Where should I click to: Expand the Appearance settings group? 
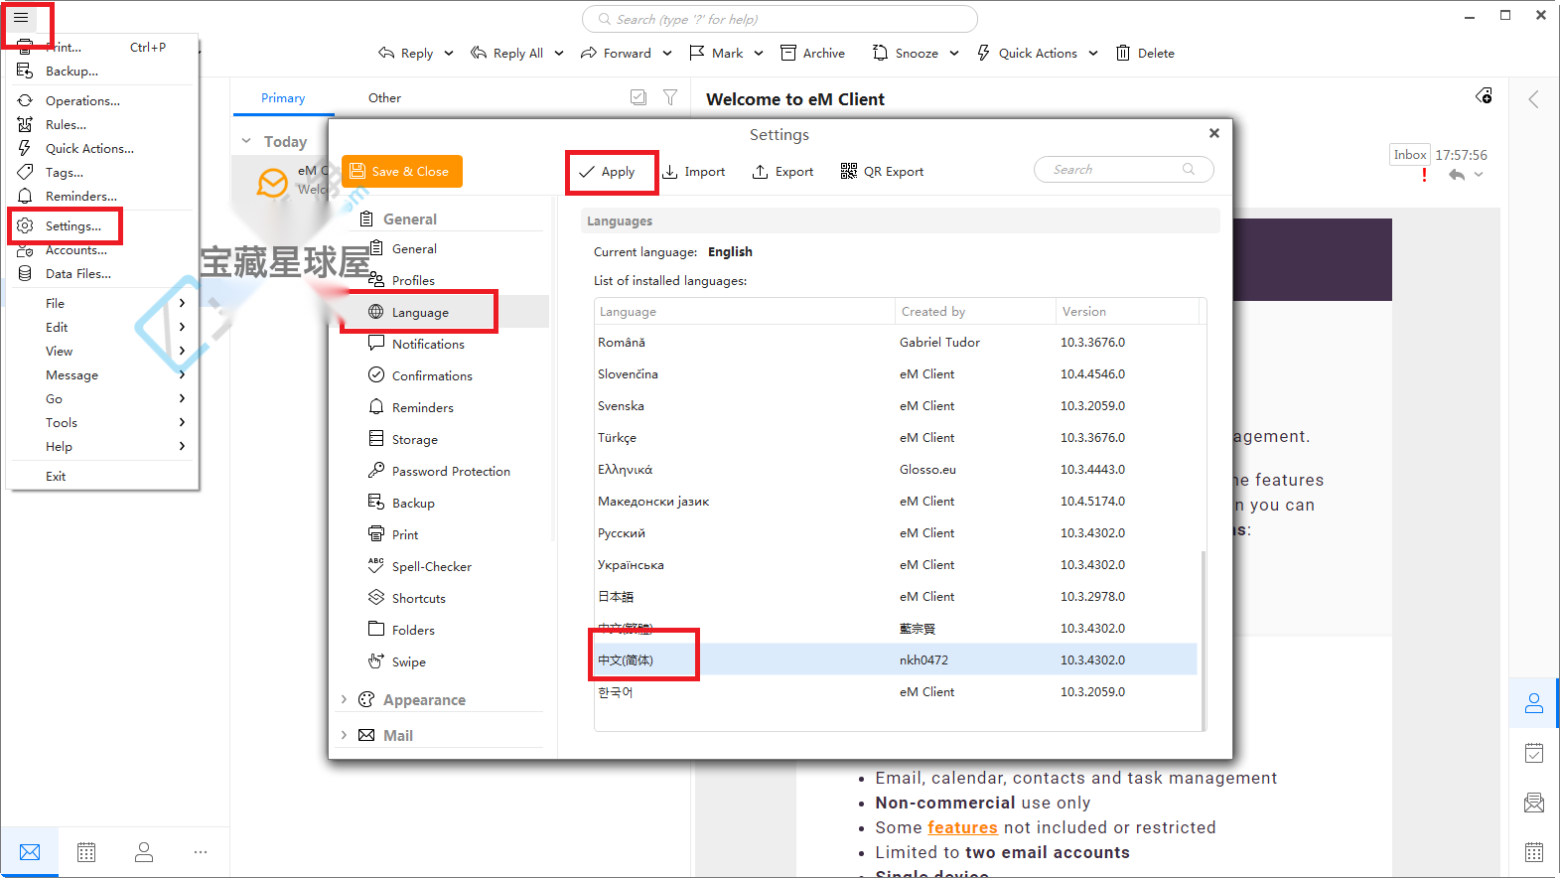point(344,699)
